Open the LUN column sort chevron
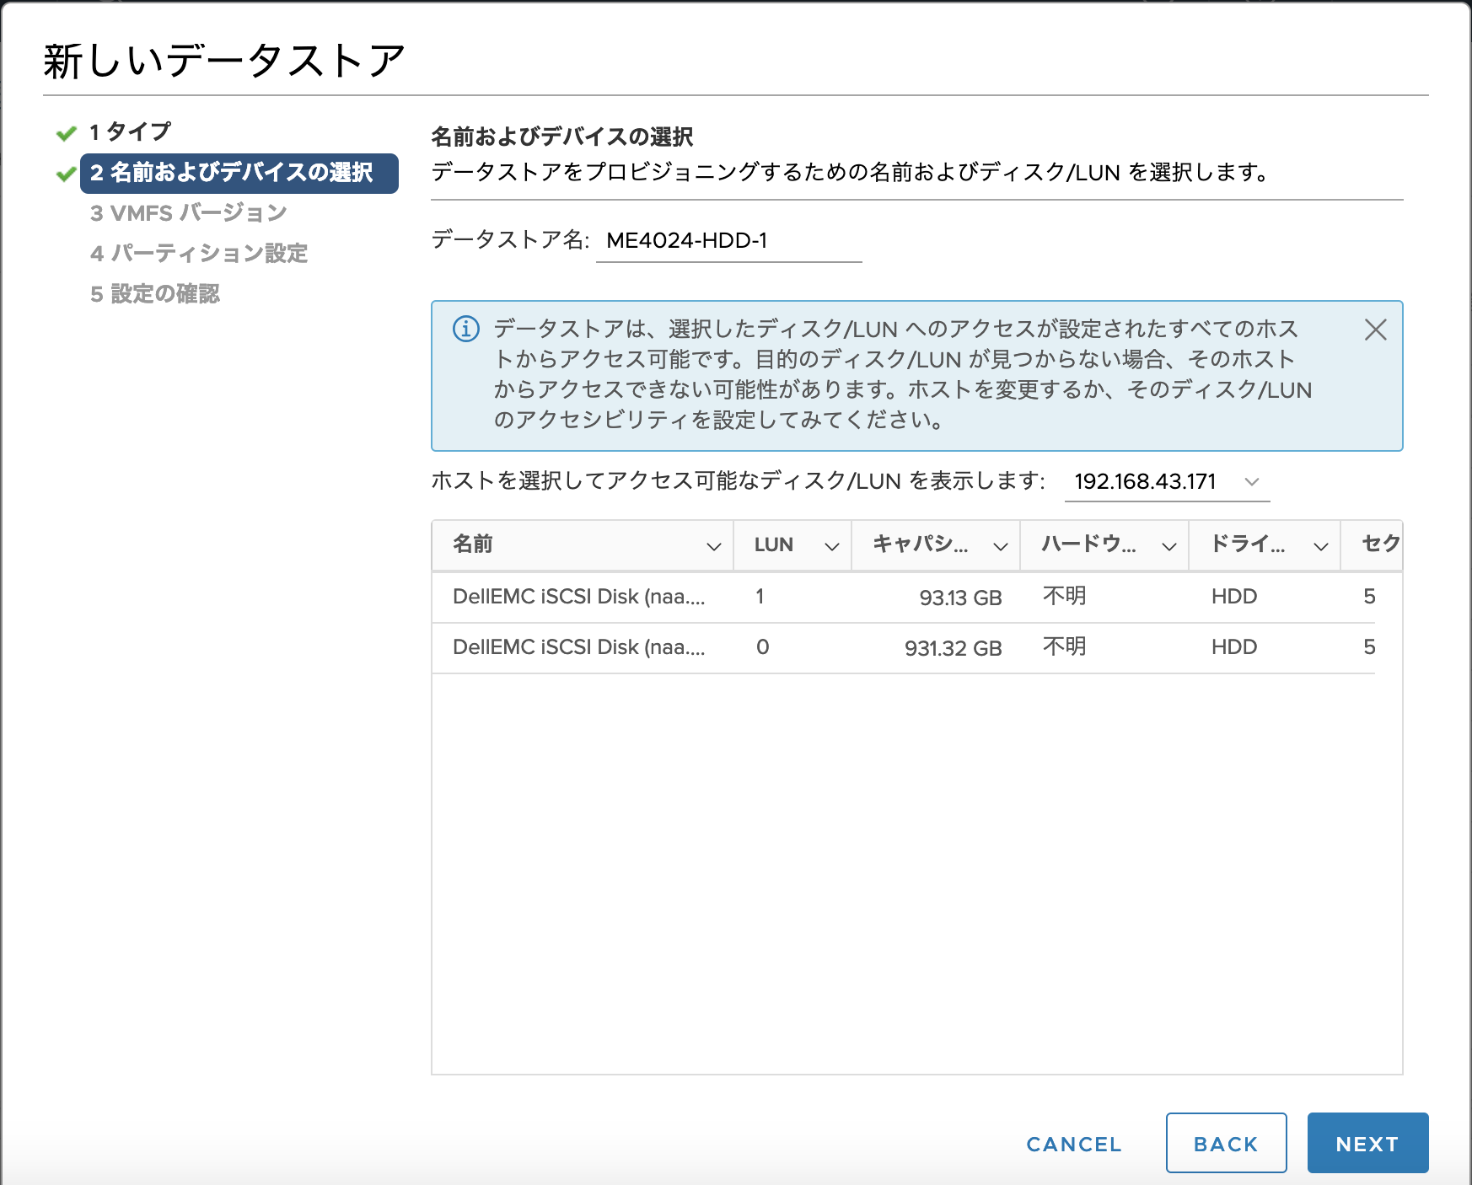The width and height of the screenshot is (1472, 1185). [831, 546]
